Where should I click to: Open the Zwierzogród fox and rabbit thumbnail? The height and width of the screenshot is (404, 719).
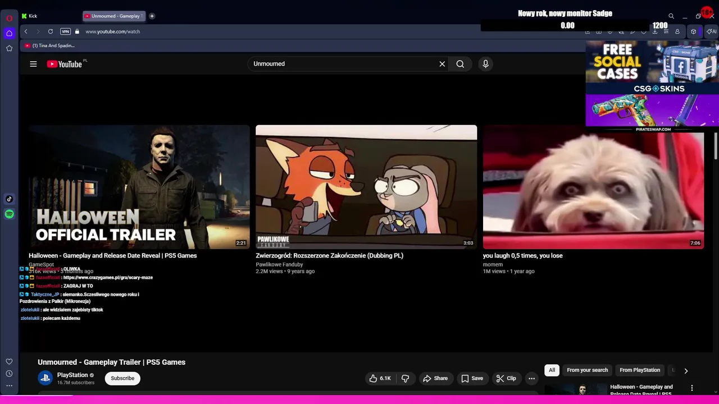(366, 187)
